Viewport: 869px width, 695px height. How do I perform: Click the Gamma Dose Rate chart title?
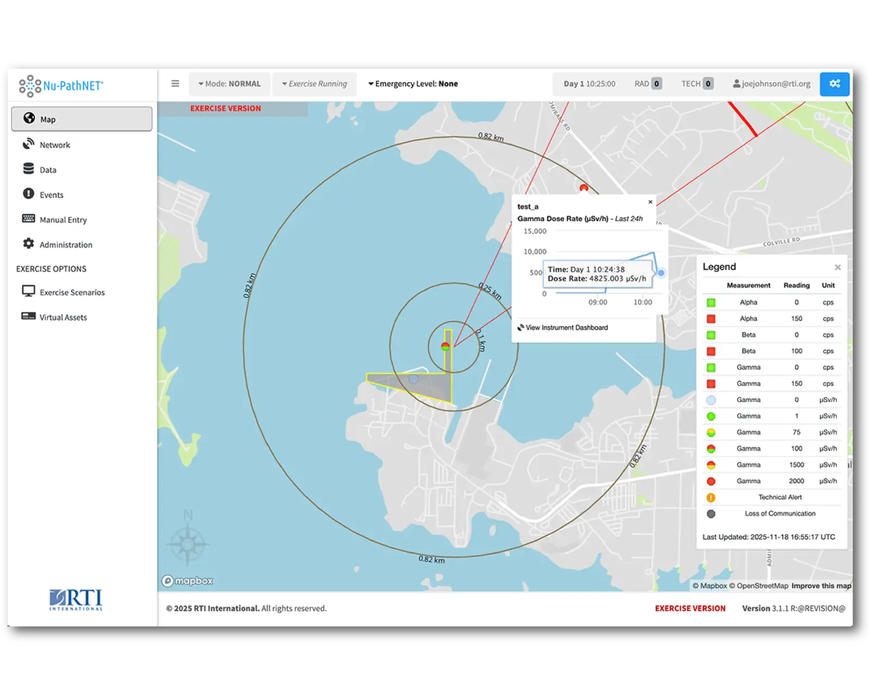pos(580,219)
